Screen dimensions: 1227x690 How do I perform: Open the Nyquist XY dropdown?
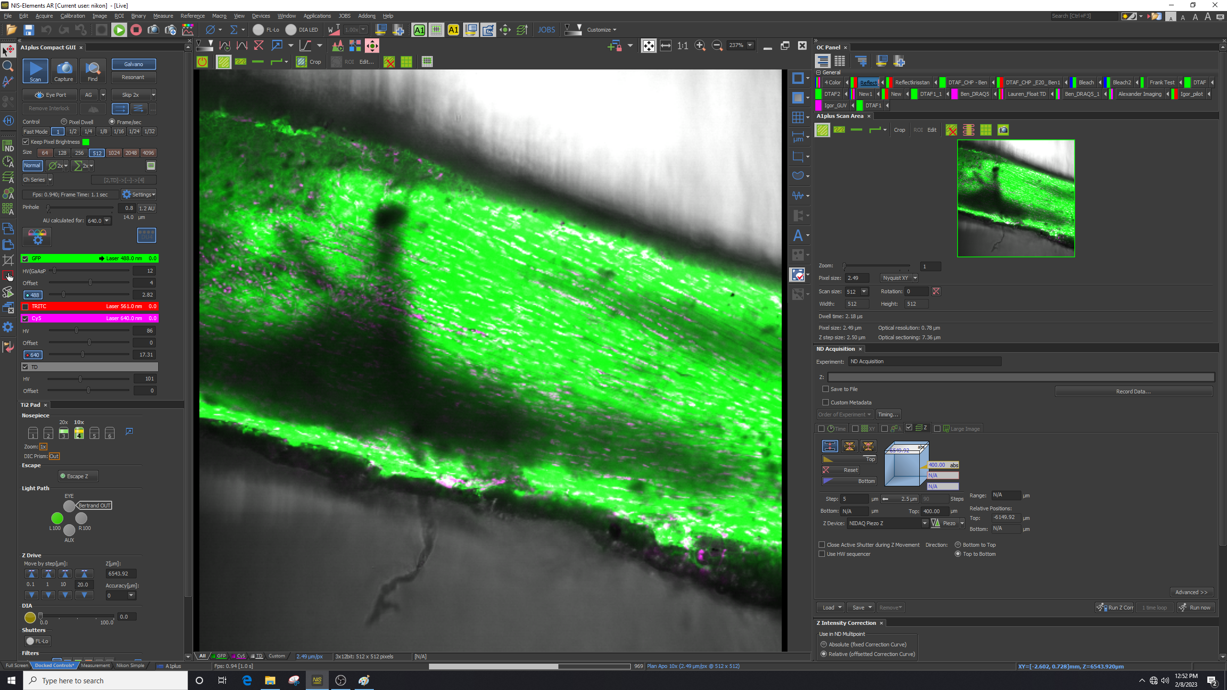[914, 278]
